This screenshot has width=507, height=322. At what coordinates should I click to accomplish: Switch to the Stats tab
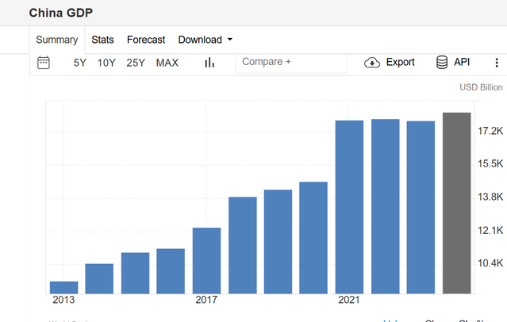click(x=102, y=40)
